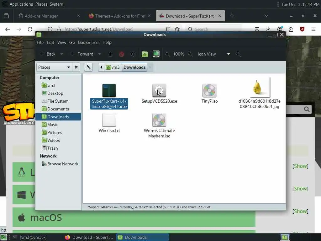
Task: Close the Places side pane
Action: click(76, 67)
